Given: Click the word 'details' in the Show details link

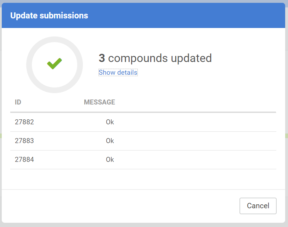Looking at the screenshot, I should click(x=127, y=73).
